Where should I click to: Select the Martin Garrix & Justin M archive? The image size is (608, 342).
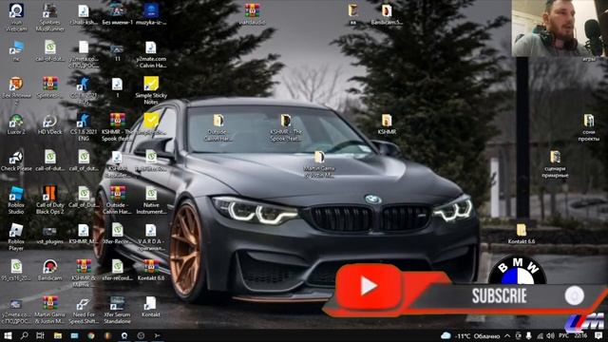[x=50, y=311]
